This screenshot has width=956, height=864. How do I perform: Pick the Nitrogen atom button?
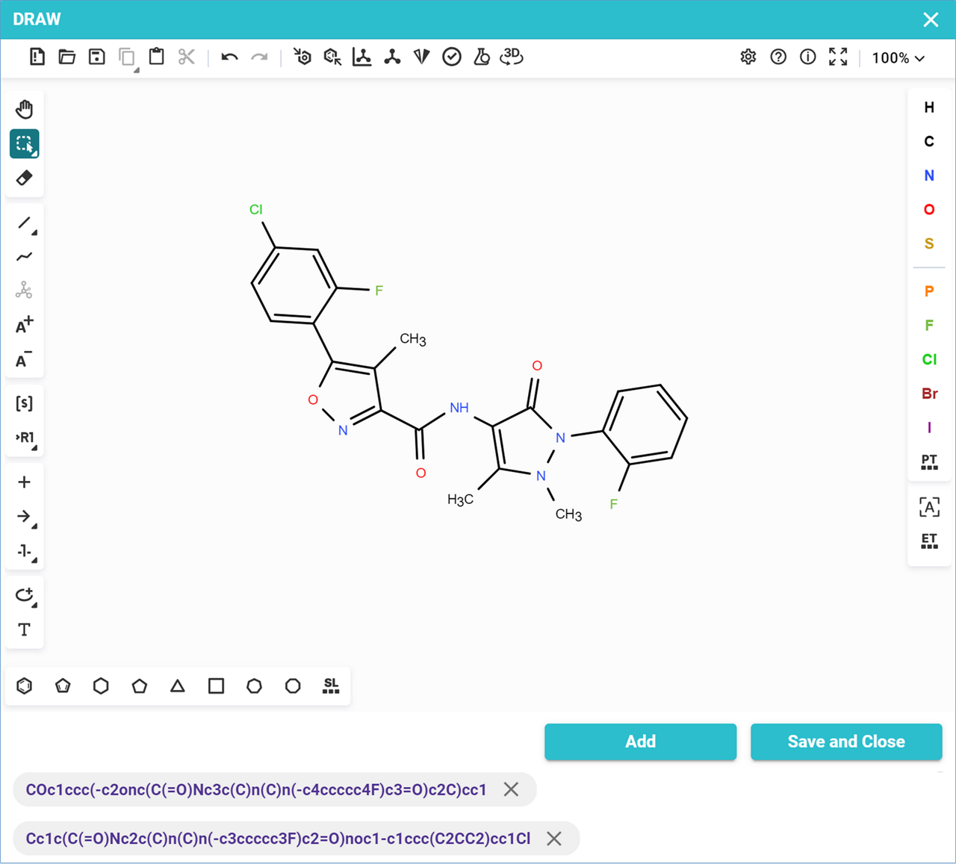pyautogui.click(x=929, y=175)
